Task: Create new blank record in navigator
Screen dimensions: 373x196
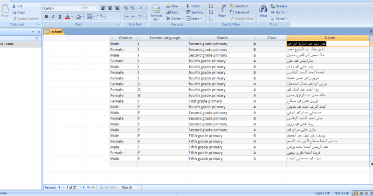Action: (93, 187)
